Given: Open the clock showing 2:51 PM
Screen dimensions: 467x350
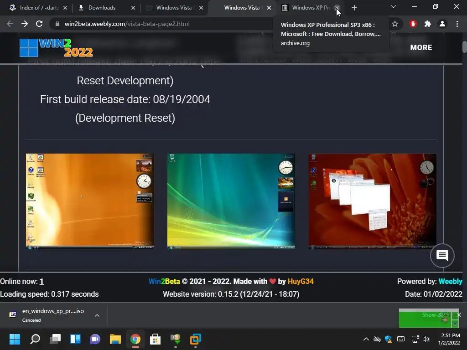Looking at the screenshot, I should (449, 339).
